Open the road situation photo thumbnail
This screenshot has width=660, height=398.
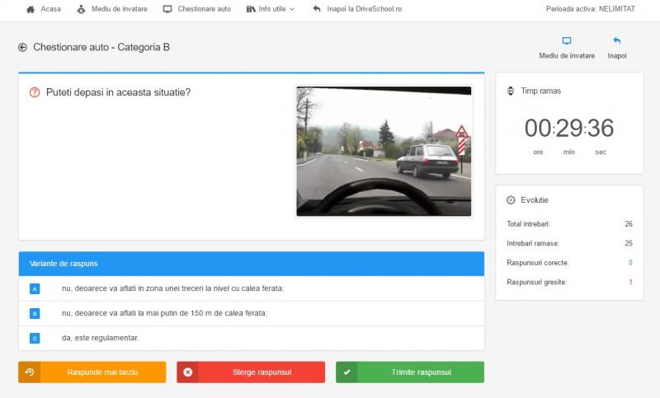pyautogui.click(x=384, y=152)
